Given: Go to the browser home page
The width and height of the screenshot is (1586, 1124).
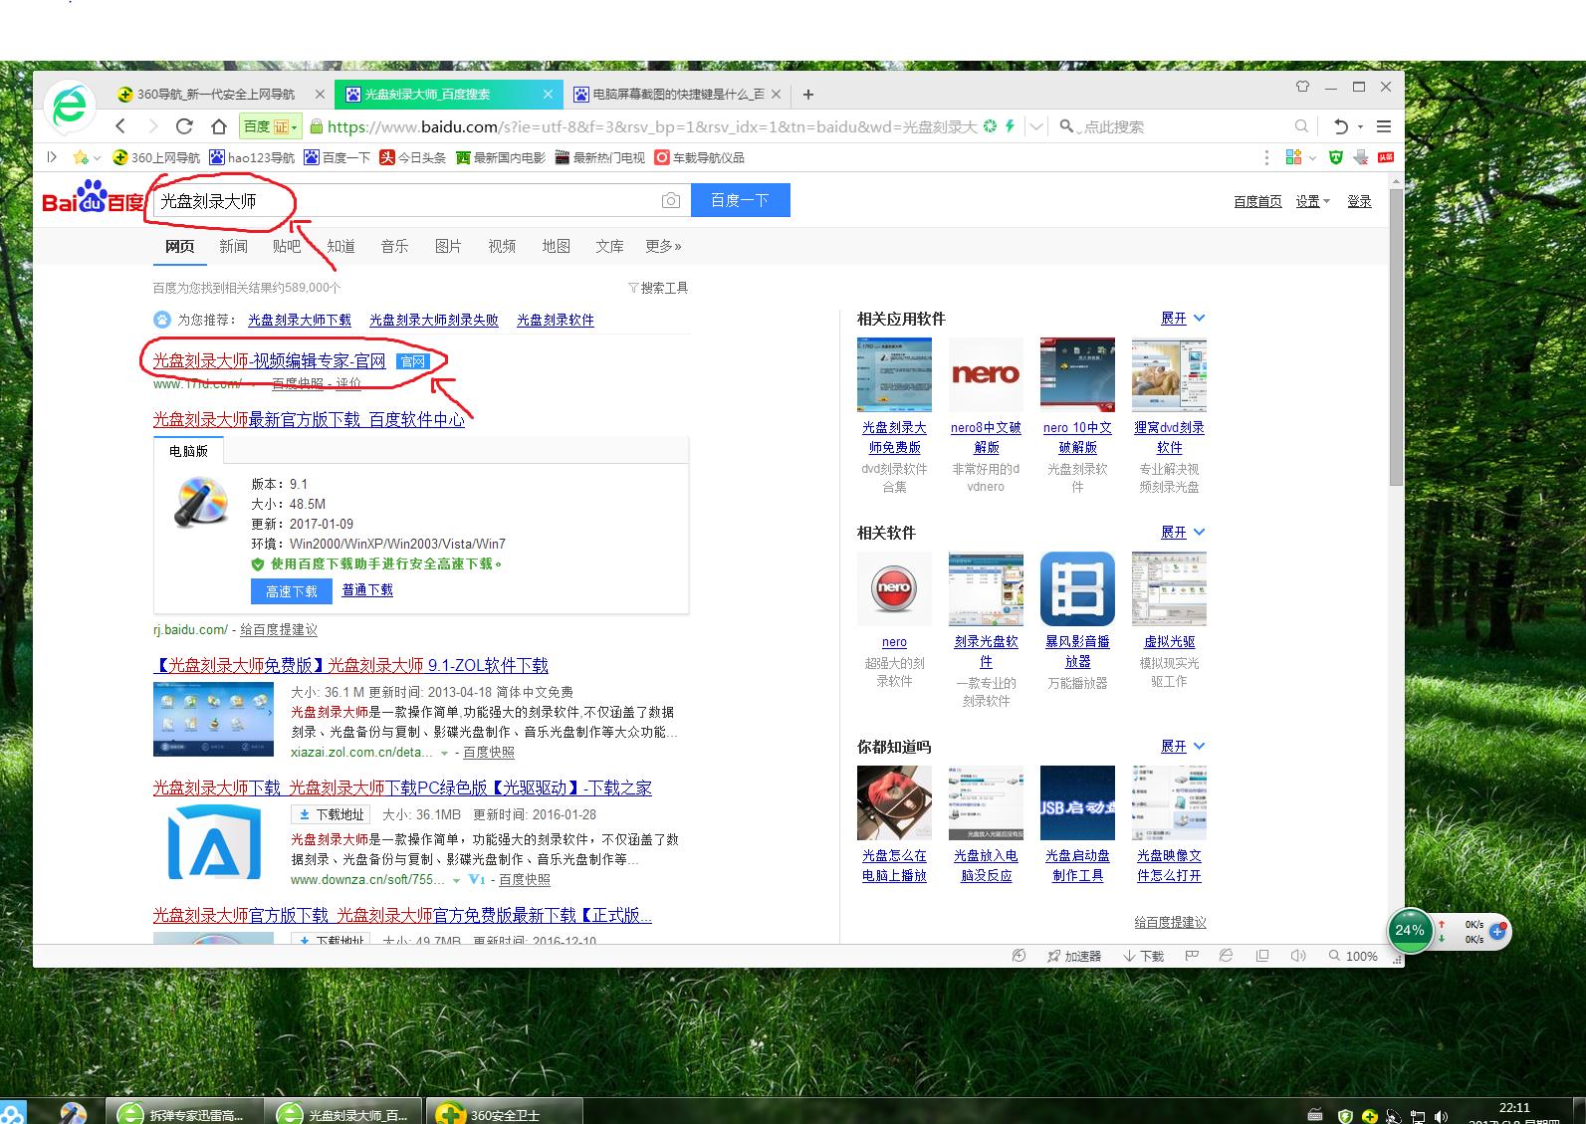Looking at the screenshot, I should (x=219, y=126).
